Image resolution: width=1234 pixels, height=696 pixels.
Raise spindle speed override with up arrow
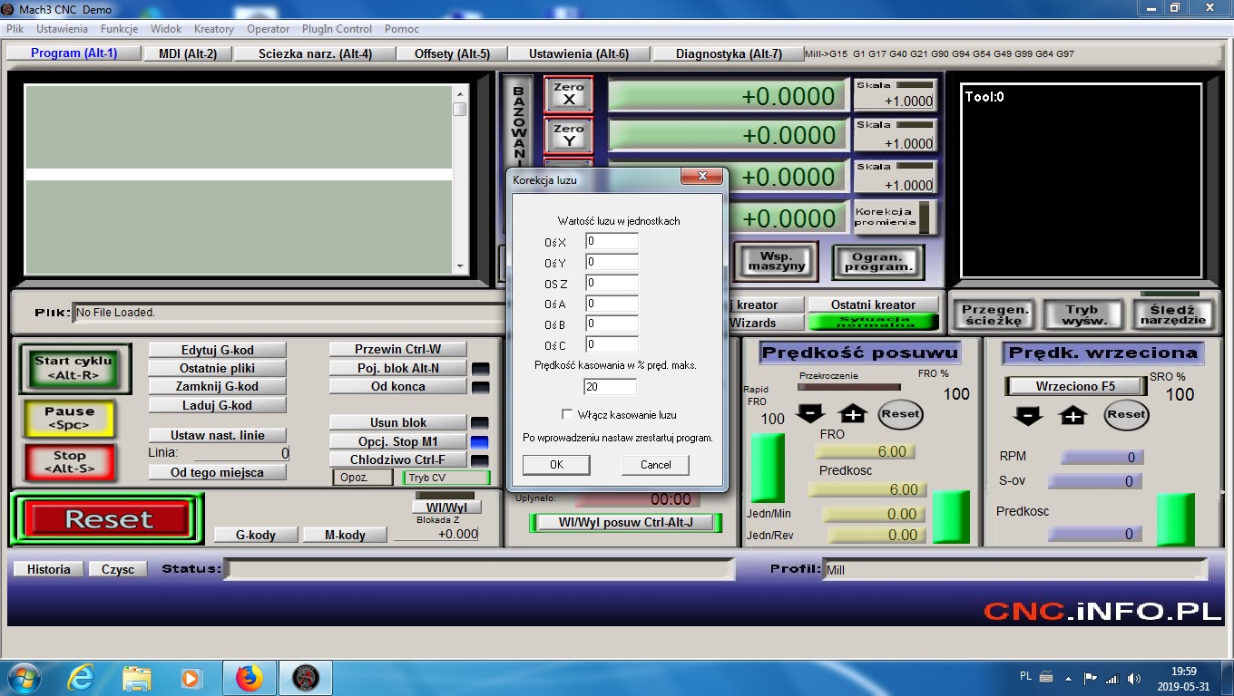coord(1072,415)
